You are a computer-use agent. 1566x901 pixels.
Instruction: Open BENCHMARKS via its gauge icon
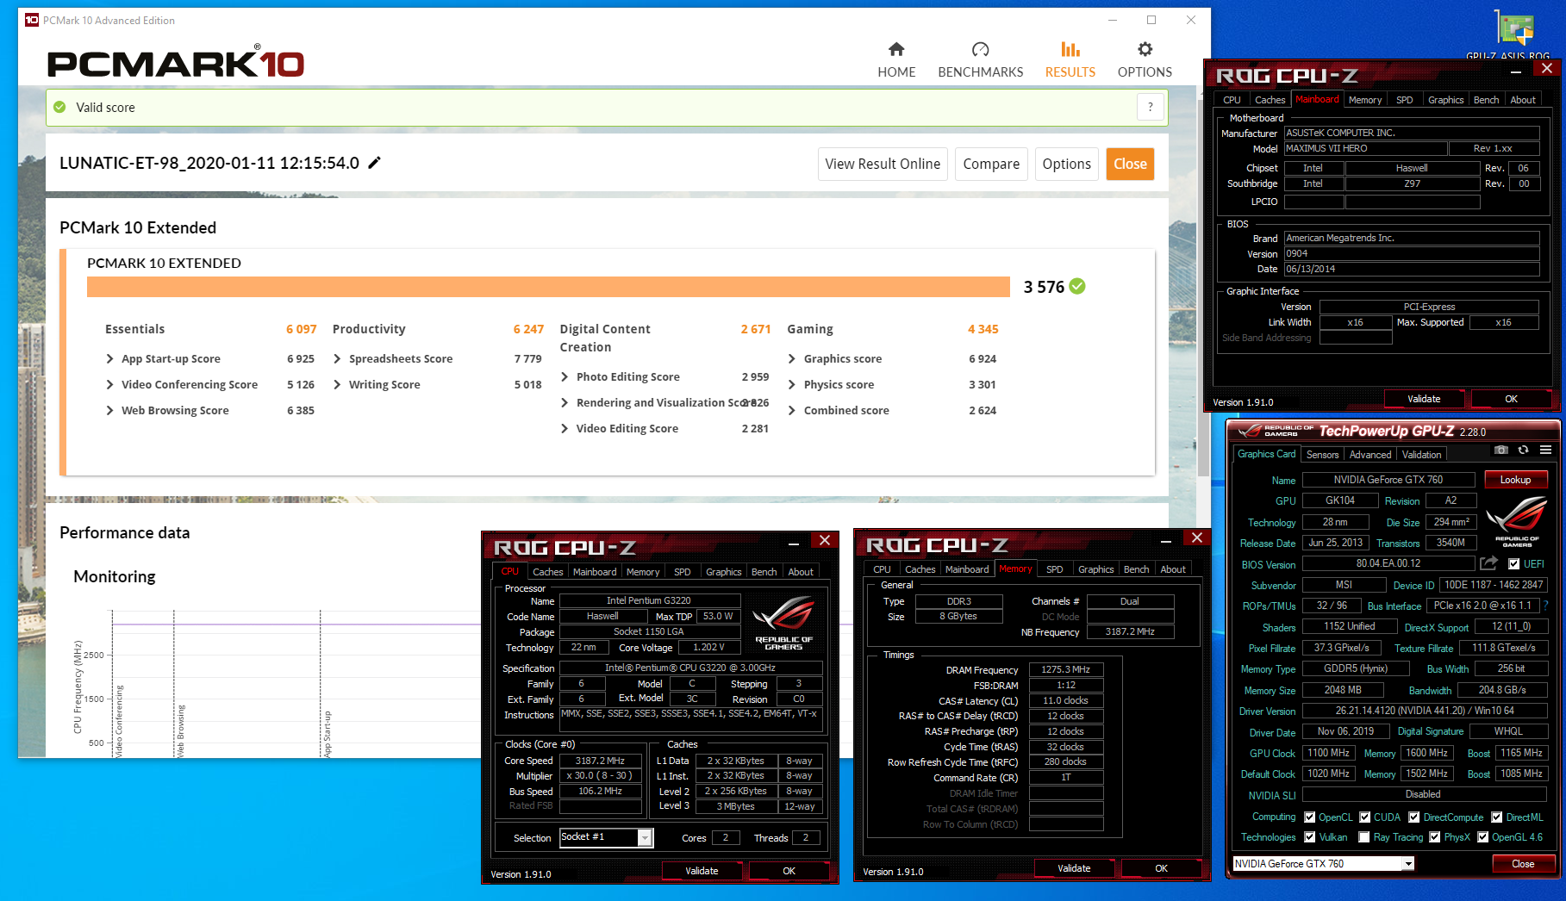980,49
